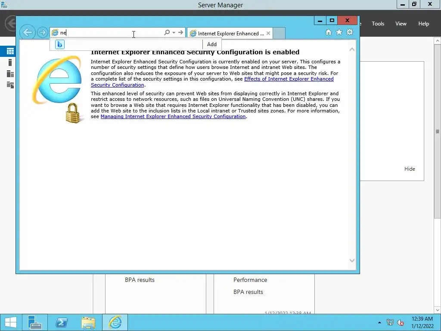Open File Explorer from the taskbar
Image resolution: width=441 pixels, height=331 pixels.
pyautogui.click(x=88, y=322)
